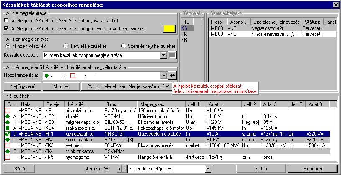Select the 'Szereléshely készülékei' radio button
The height and width of the screenshot is (175, 341).
(123, 45)
